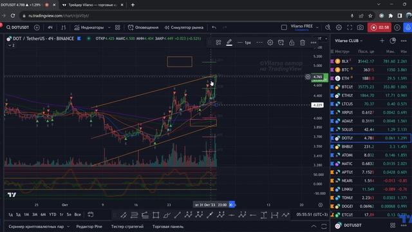Expand the bottom panel with the chevron

314,226
